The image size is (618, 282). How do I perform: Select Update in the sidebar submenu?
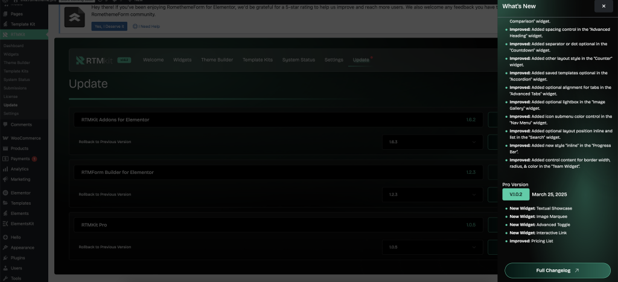point(11,105)
